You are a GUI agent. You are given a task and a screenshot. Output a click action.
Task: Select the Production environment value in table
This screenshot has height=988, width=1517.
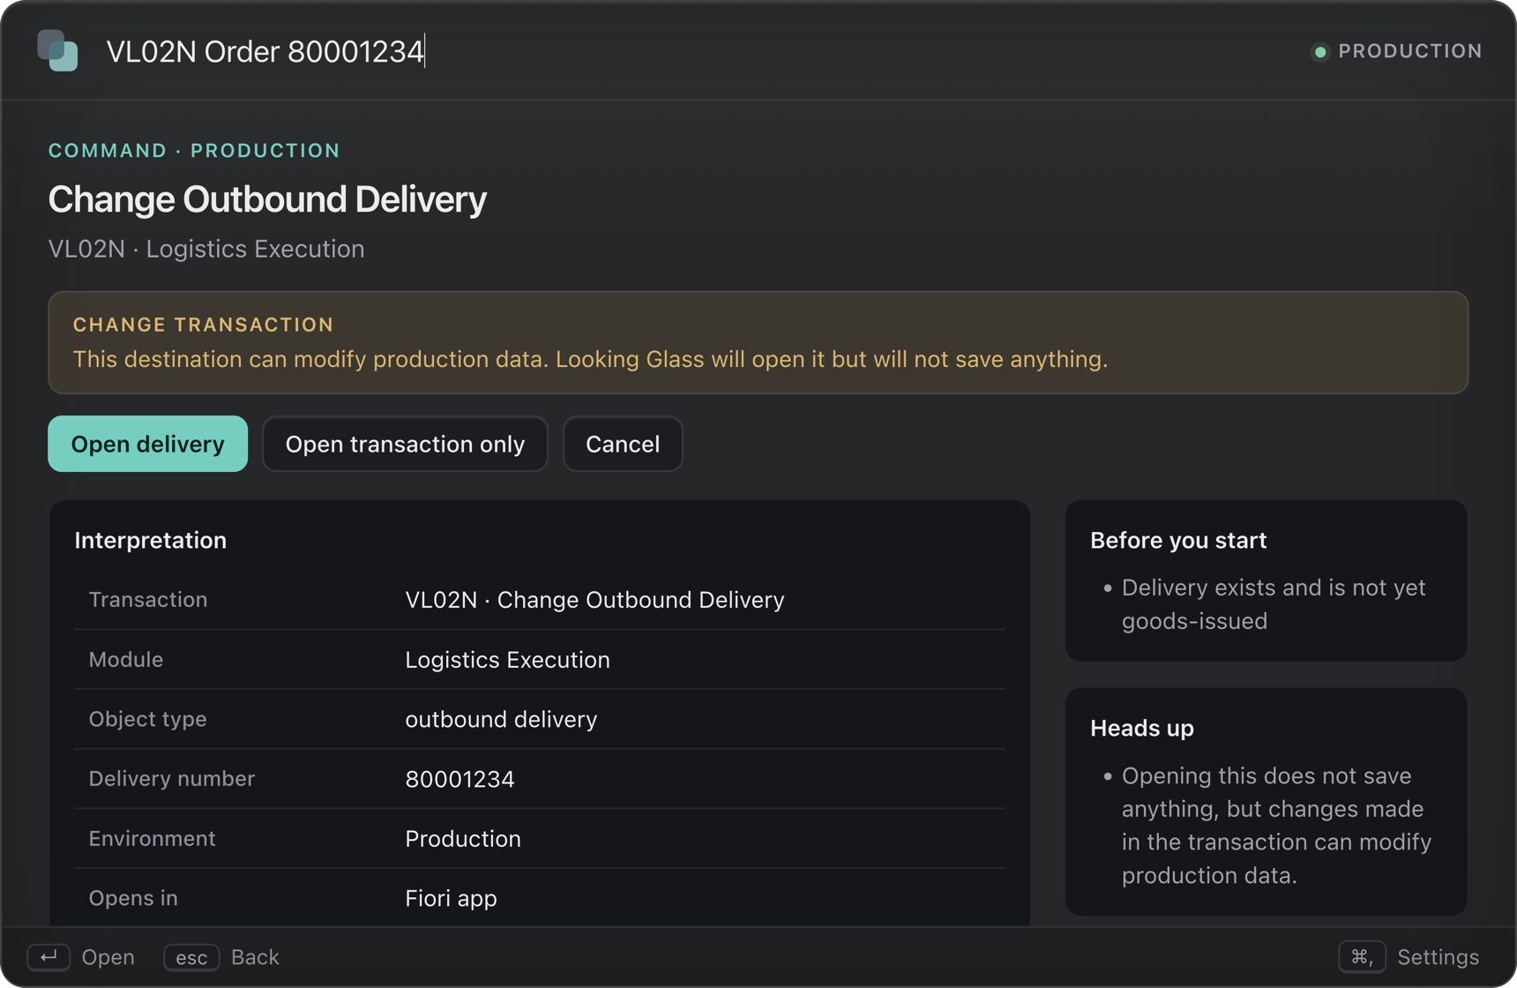click(x=463, y=839)
